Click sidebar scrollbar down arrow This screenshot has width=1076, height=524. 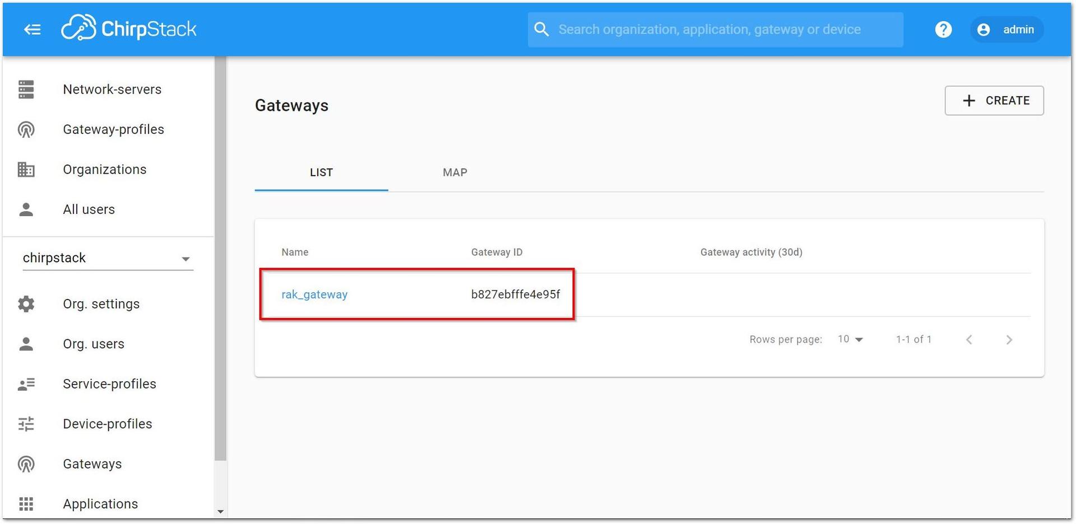pyautogui.click(x=220, y=512)
